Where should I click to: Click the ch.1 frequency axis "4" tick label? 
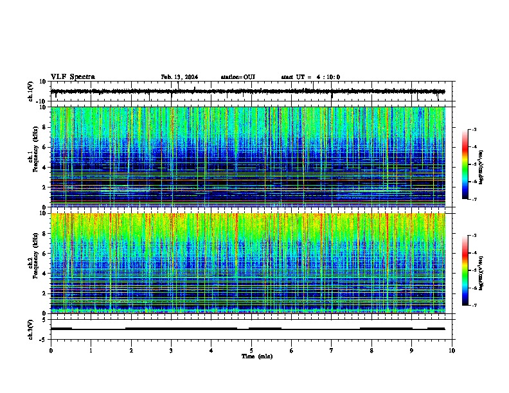click(45, 168)
